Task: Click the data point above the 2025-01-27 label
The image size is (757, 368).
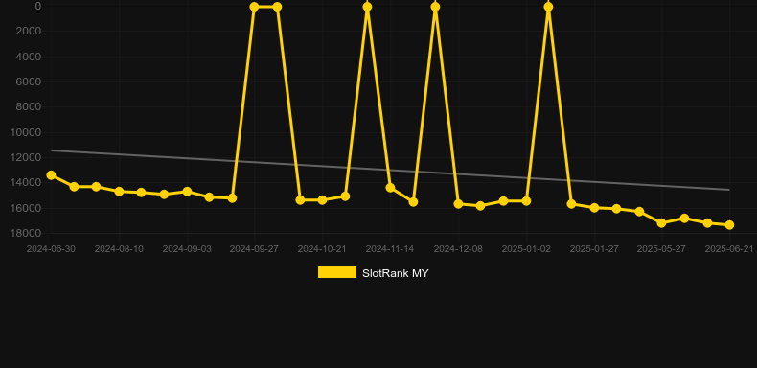Action: 594,208
